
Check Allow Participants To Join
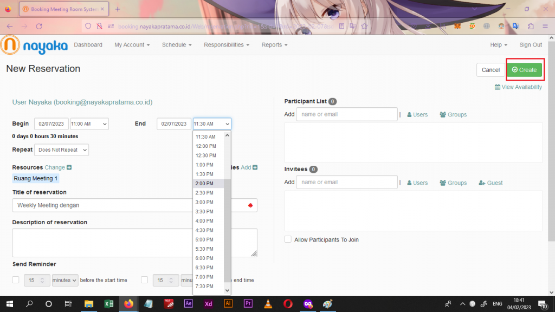click(288, 239)
